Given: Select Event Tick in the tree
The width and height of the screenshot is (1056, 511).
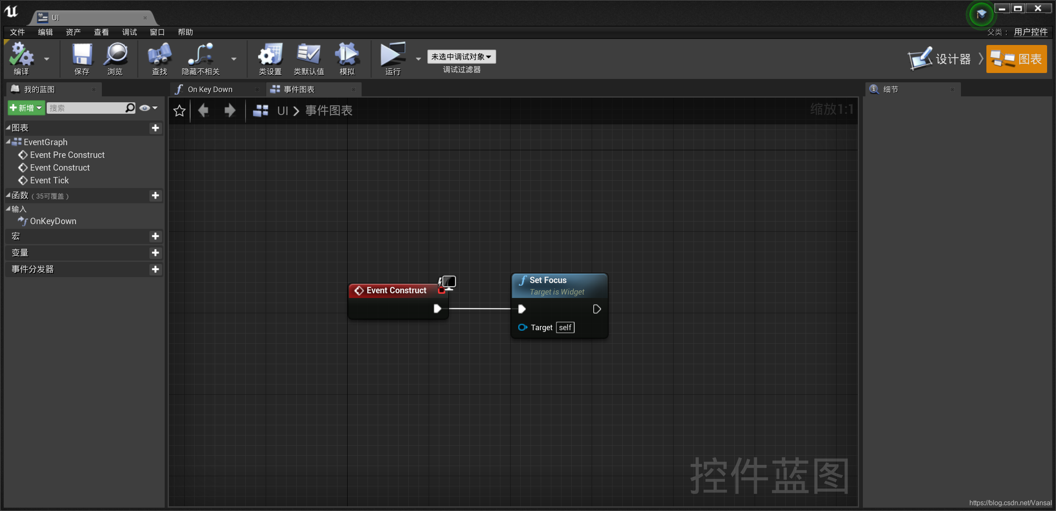Looking at the screenshot, I should pyautogui.click(x=49, y=180).
